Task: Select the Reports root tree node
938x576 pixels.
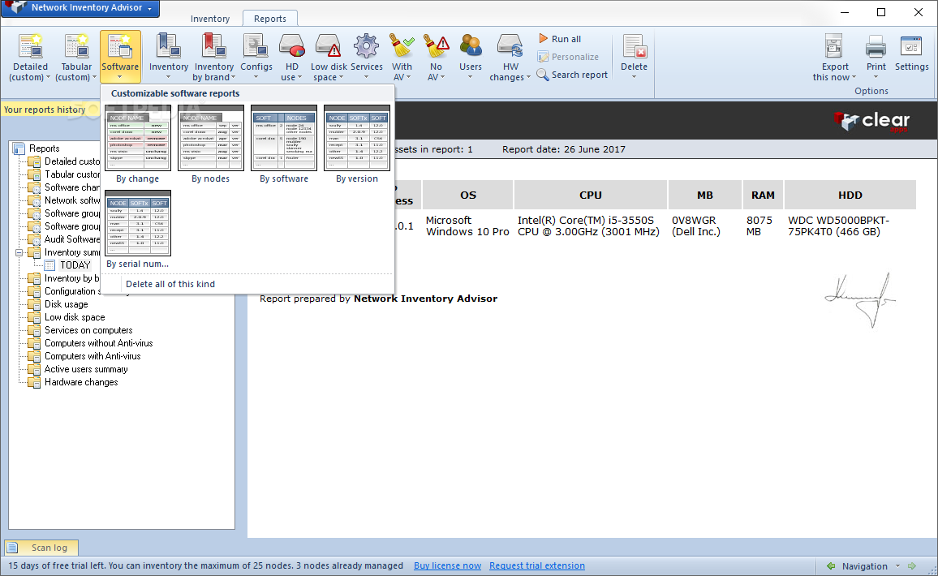Action: (x=45, y=148)
